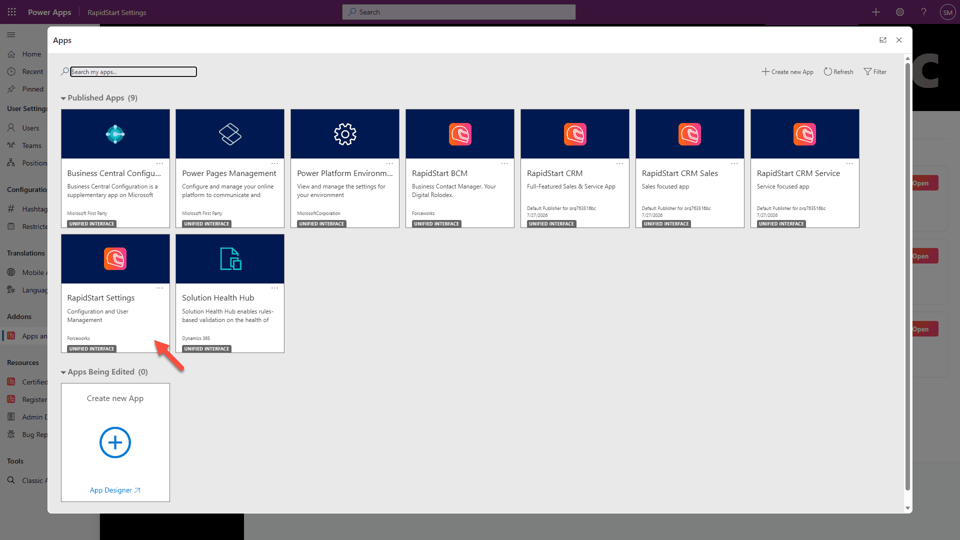Click the Pinned pin icon in sidebar

pos(11,89)
